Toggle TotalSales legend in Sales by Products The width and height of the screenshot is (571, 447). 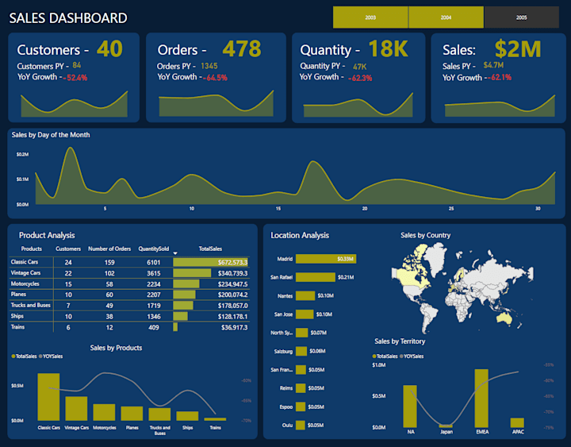pos(24,356)
